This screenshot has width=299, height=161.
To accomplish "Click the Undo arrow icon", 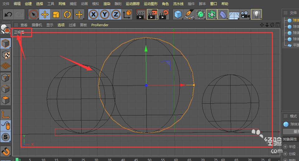I will (x=8, y=14).
